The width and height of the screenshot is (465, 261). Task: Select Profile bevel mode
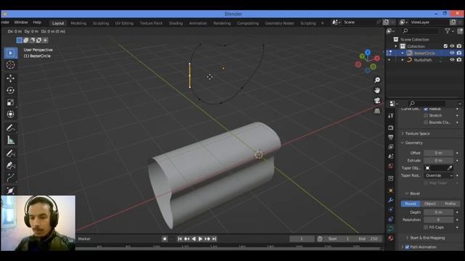click(x=450, y=204)
